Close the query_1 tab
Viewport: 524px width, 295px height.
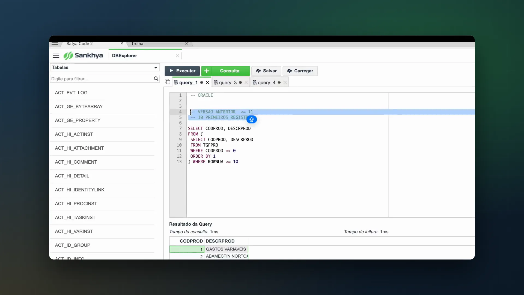point(207,82)
